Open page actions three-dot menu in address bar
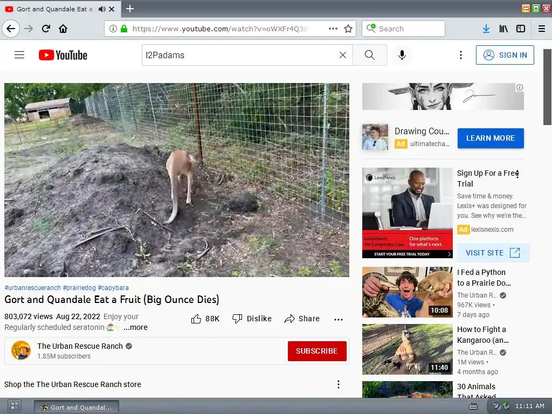 [333, 29]
